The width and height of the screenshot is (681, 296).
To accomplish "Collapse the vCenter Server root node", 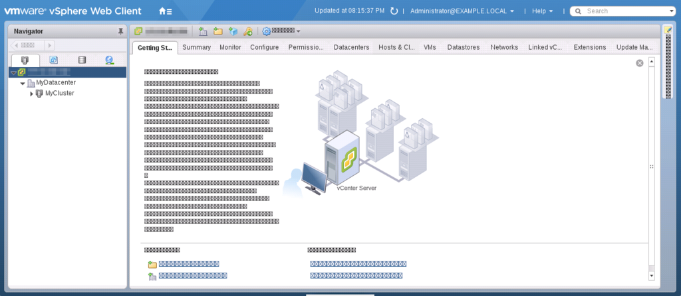I will tap(13, 72).
